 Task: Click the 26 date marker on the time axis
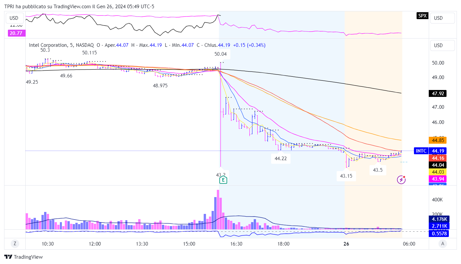[x=346, y=244]
